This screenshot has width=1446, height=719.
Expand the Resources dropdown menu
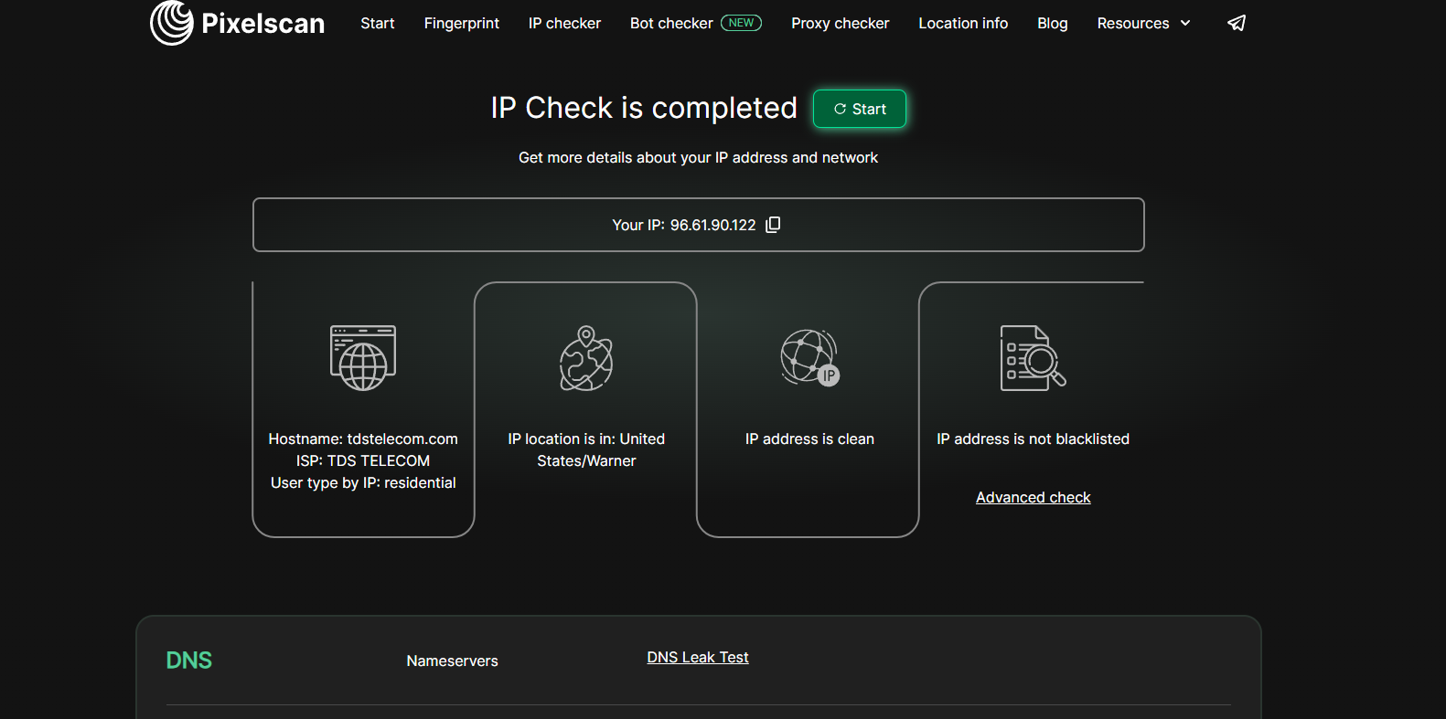click(1133, 23)
